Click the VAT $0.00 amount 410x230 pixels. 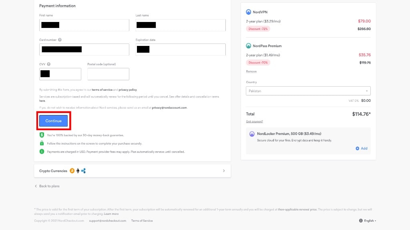[x=366, y=101]
